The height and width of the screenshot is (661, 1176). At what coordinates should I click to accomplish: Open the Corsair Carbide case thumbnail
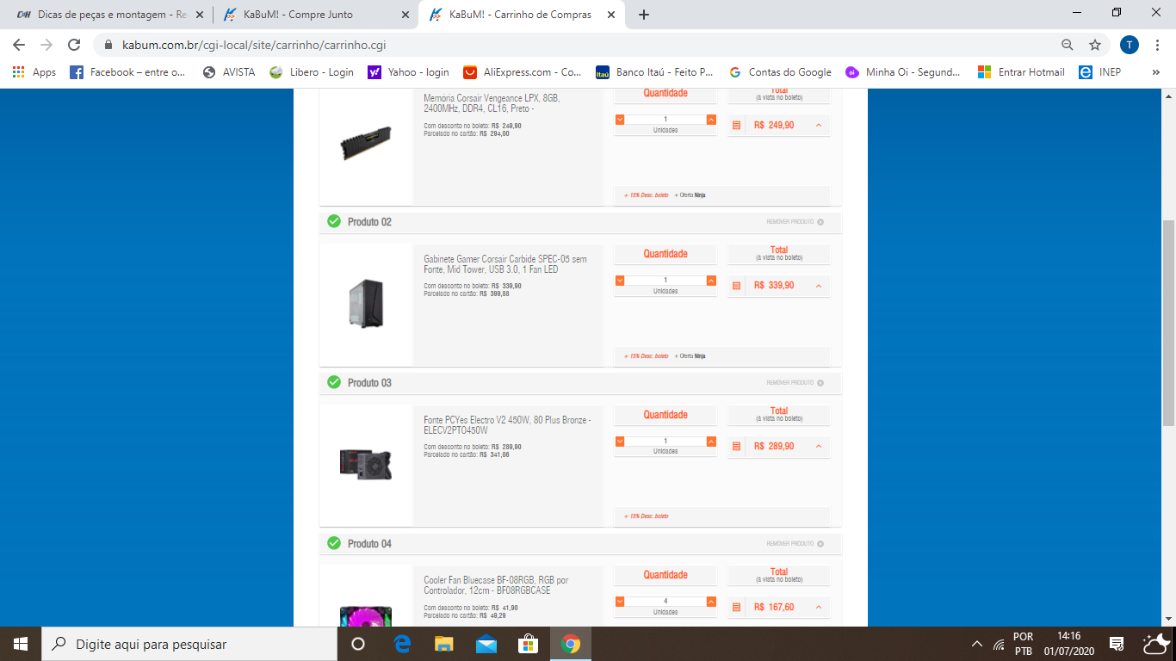tap(366, 303)
